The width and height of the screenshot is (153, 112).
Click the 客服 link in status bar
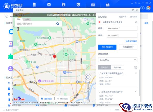[117, 109]
